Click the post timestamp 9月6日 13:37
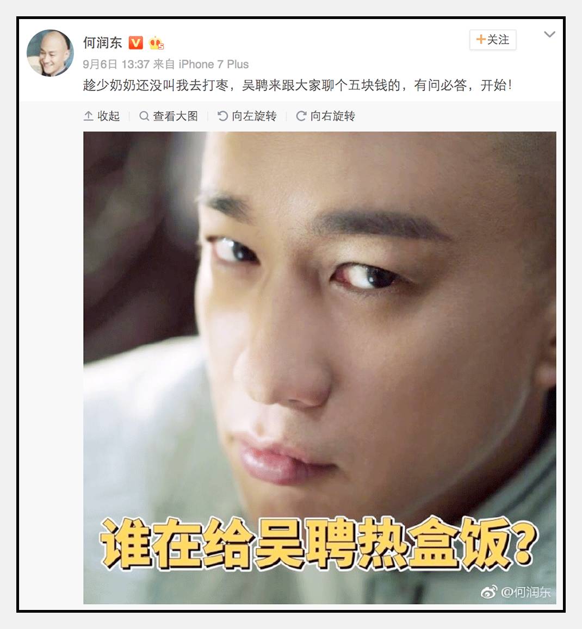The image size is (582, 629). tap(116, 64)
